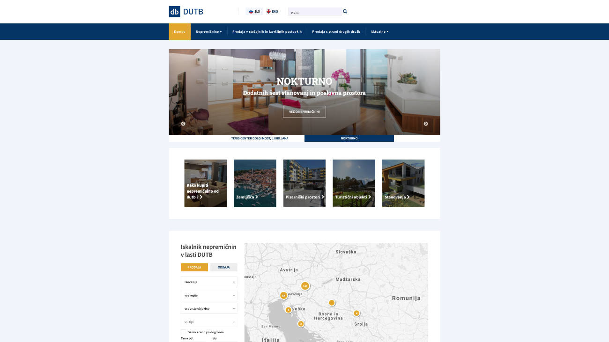The image size is (609, 342).
Task: Click the unnumbered orange map marker
Action: coord(332,303)
